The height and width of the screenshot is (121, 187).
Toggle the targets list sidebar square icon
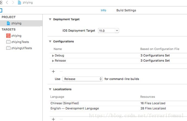tap(1, 10)
